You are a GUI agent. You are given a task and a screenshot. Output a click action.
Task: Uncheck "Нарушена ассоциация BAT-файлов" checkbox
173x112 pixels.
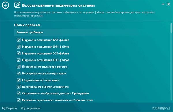[19, 40]
